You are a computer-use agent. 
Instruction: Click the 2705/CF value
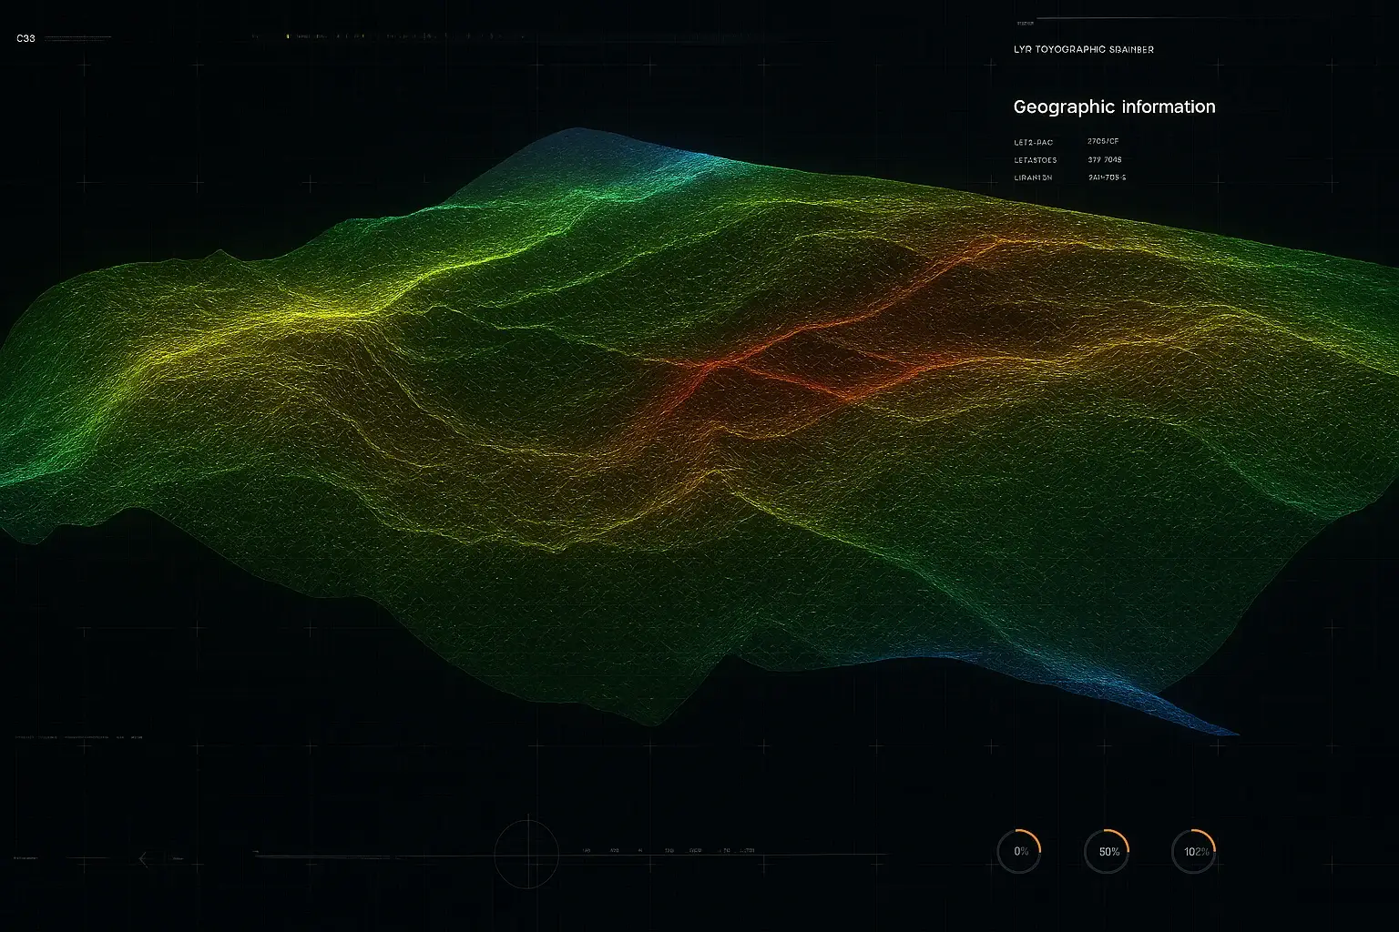tap(1103, 142)
